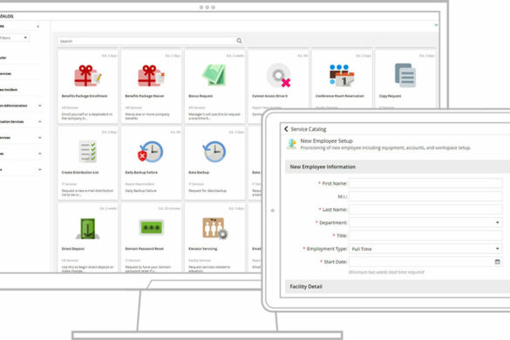Open the Benefits Package Waiver gift icon
This screenshot has height=340, width=510.
pyautogui.click(x=151, y=76)
